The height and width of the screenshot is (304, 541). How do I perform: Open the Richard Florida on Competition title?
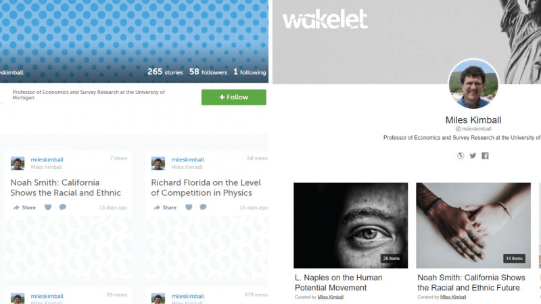pyautogui.click(x=206, y=188)
